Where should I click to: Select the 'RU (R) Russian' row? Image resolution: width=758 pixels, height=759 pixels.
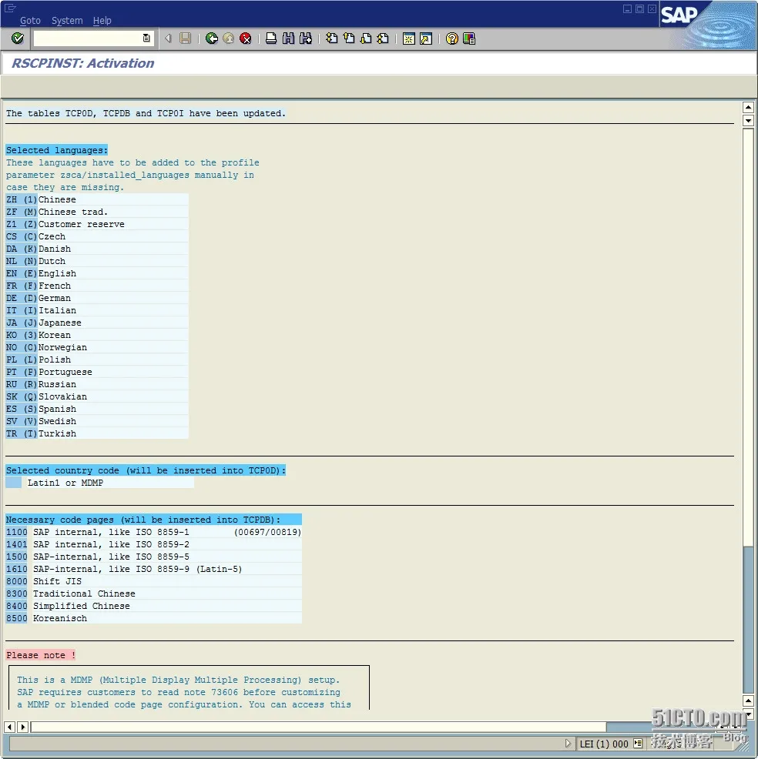coord(97,384)
